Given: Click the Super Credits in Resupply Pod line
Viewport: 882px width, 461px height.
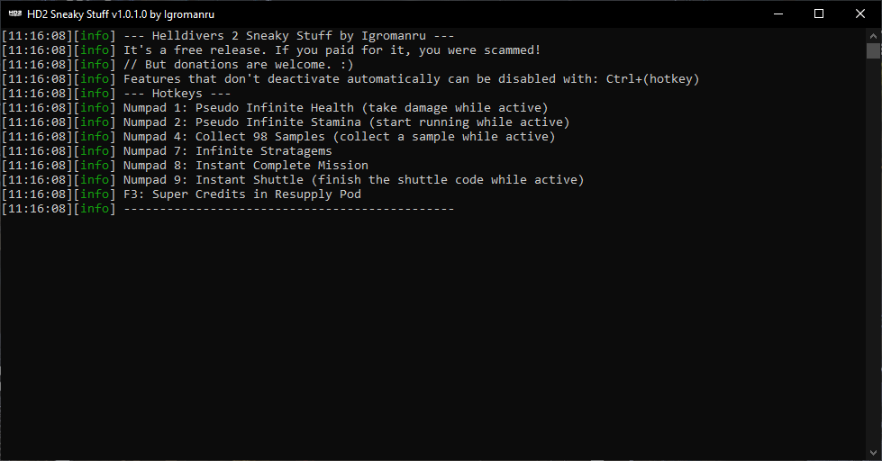Looking at the screenshot, I should pyautogui.click(x=181, y=194).
